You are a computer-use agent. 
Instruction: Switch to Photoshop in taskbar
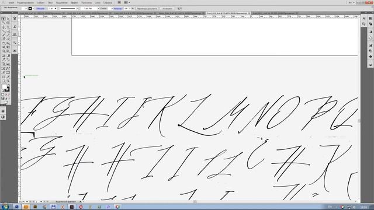[16, 207]
